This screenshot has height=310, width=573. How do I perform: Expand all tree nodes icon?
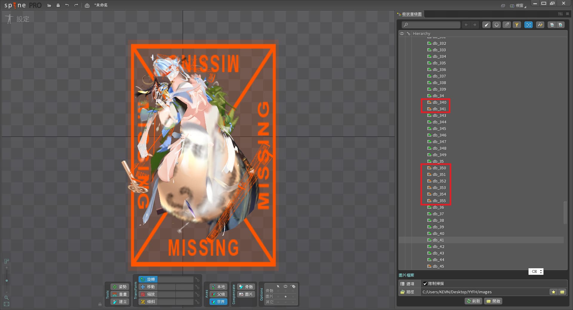point(560,25)
